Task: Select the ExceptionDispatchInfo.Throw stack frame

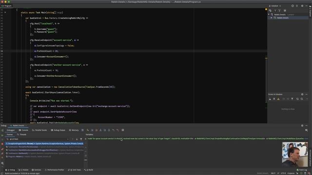Action: (x=44, y=144)
